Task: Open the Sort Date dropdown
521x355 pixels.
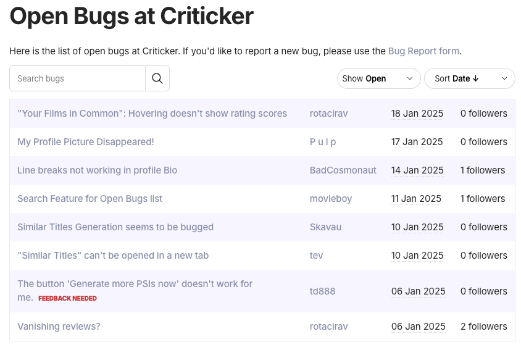Action: pyautogui.click(x=470, y=78)
